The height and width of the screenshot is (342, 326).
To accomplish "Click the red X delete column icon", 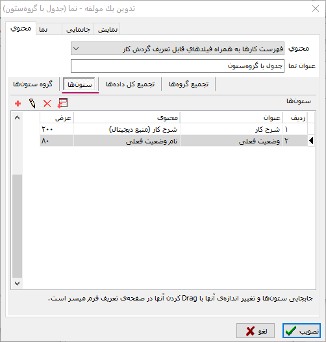I will tap(47, 103).
